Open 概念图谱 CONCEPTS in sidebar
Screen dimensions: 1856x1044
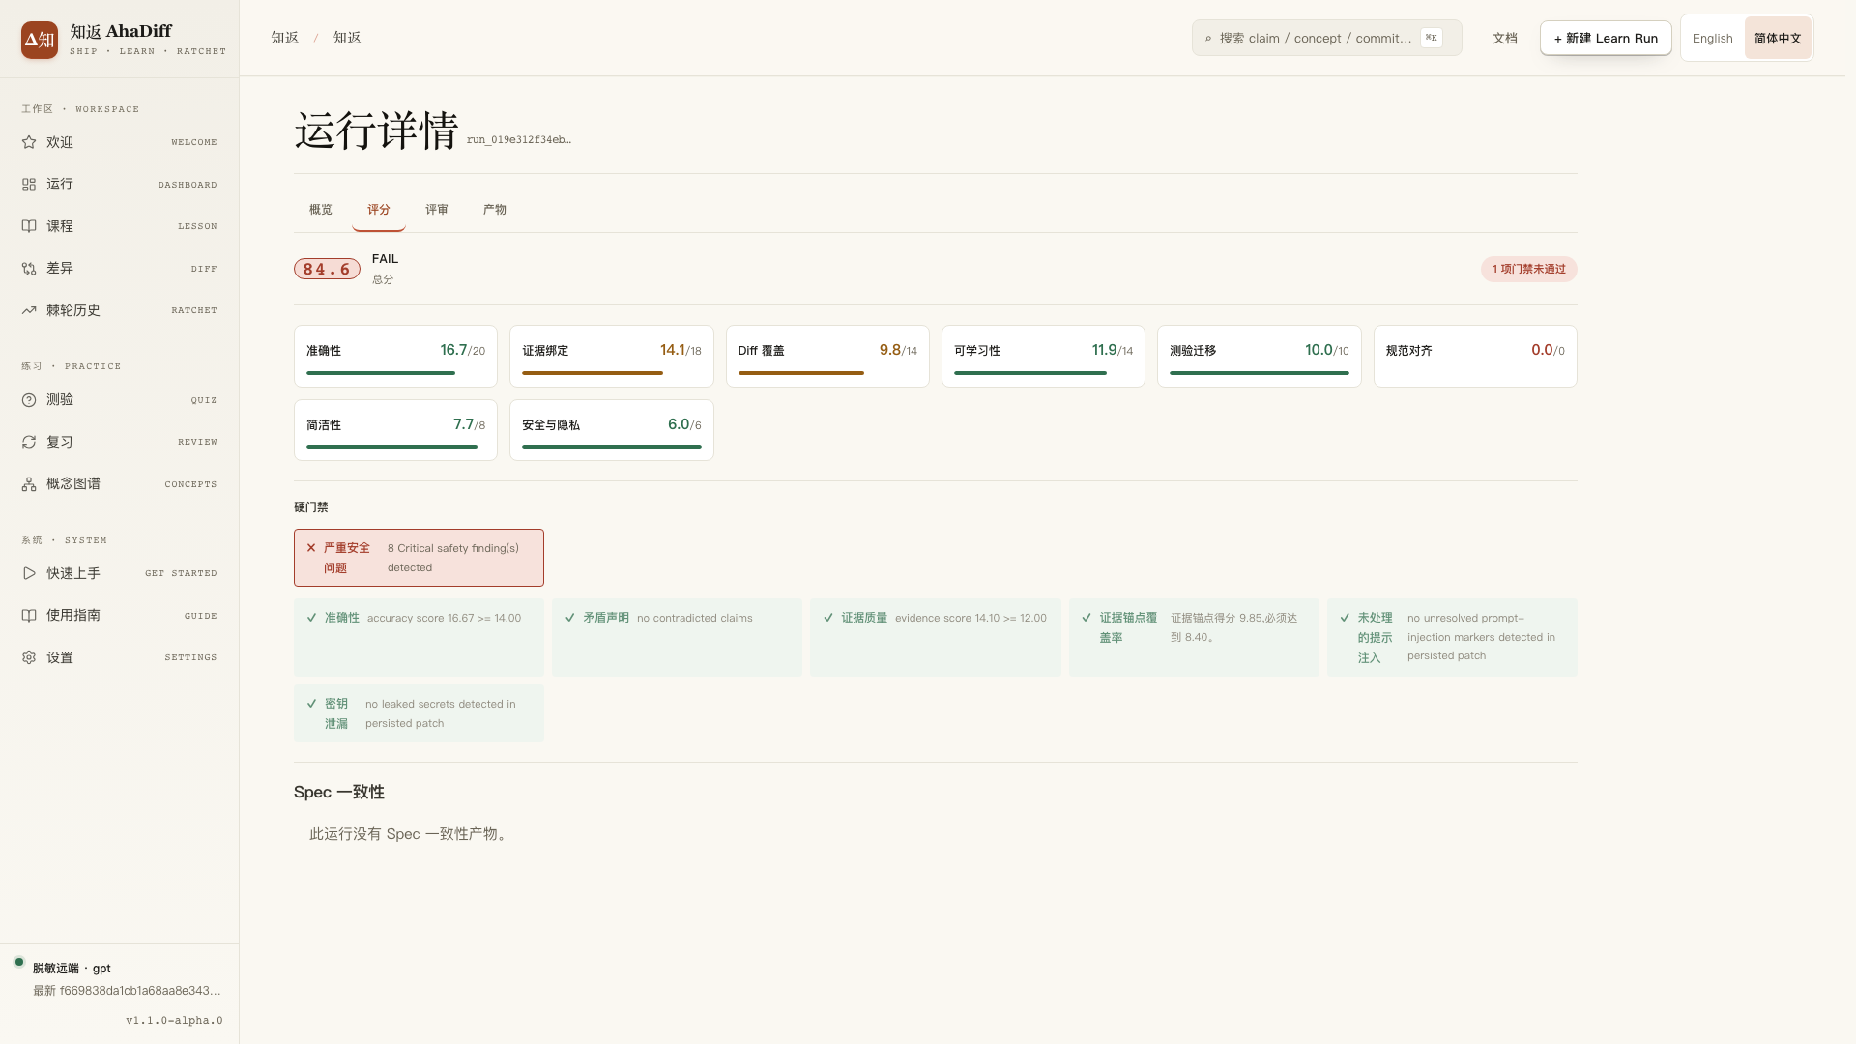(119, 484)
